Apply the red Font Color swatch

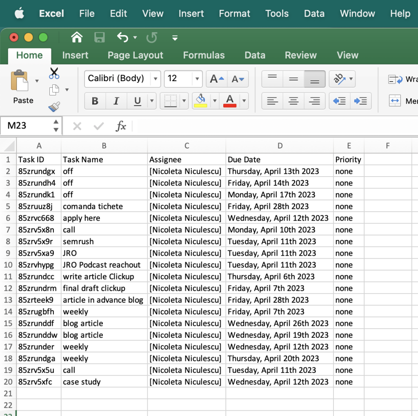tap(230, 101)
